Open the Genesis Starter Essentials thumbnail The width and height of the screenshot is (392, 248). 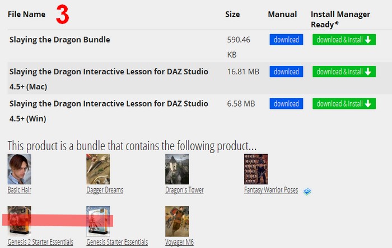(98, 221)
